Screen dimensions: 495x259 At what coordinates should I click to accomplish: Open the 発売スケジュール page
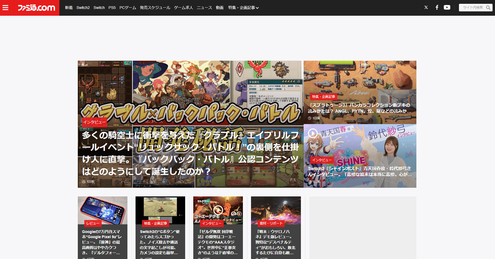(155, 8)
